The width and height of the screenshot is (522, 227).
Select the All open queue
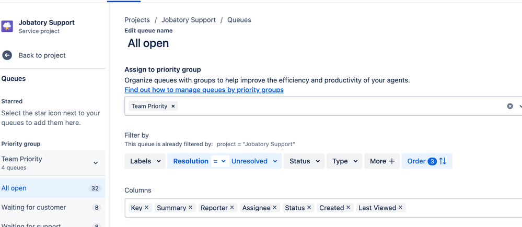click(53, 188)
